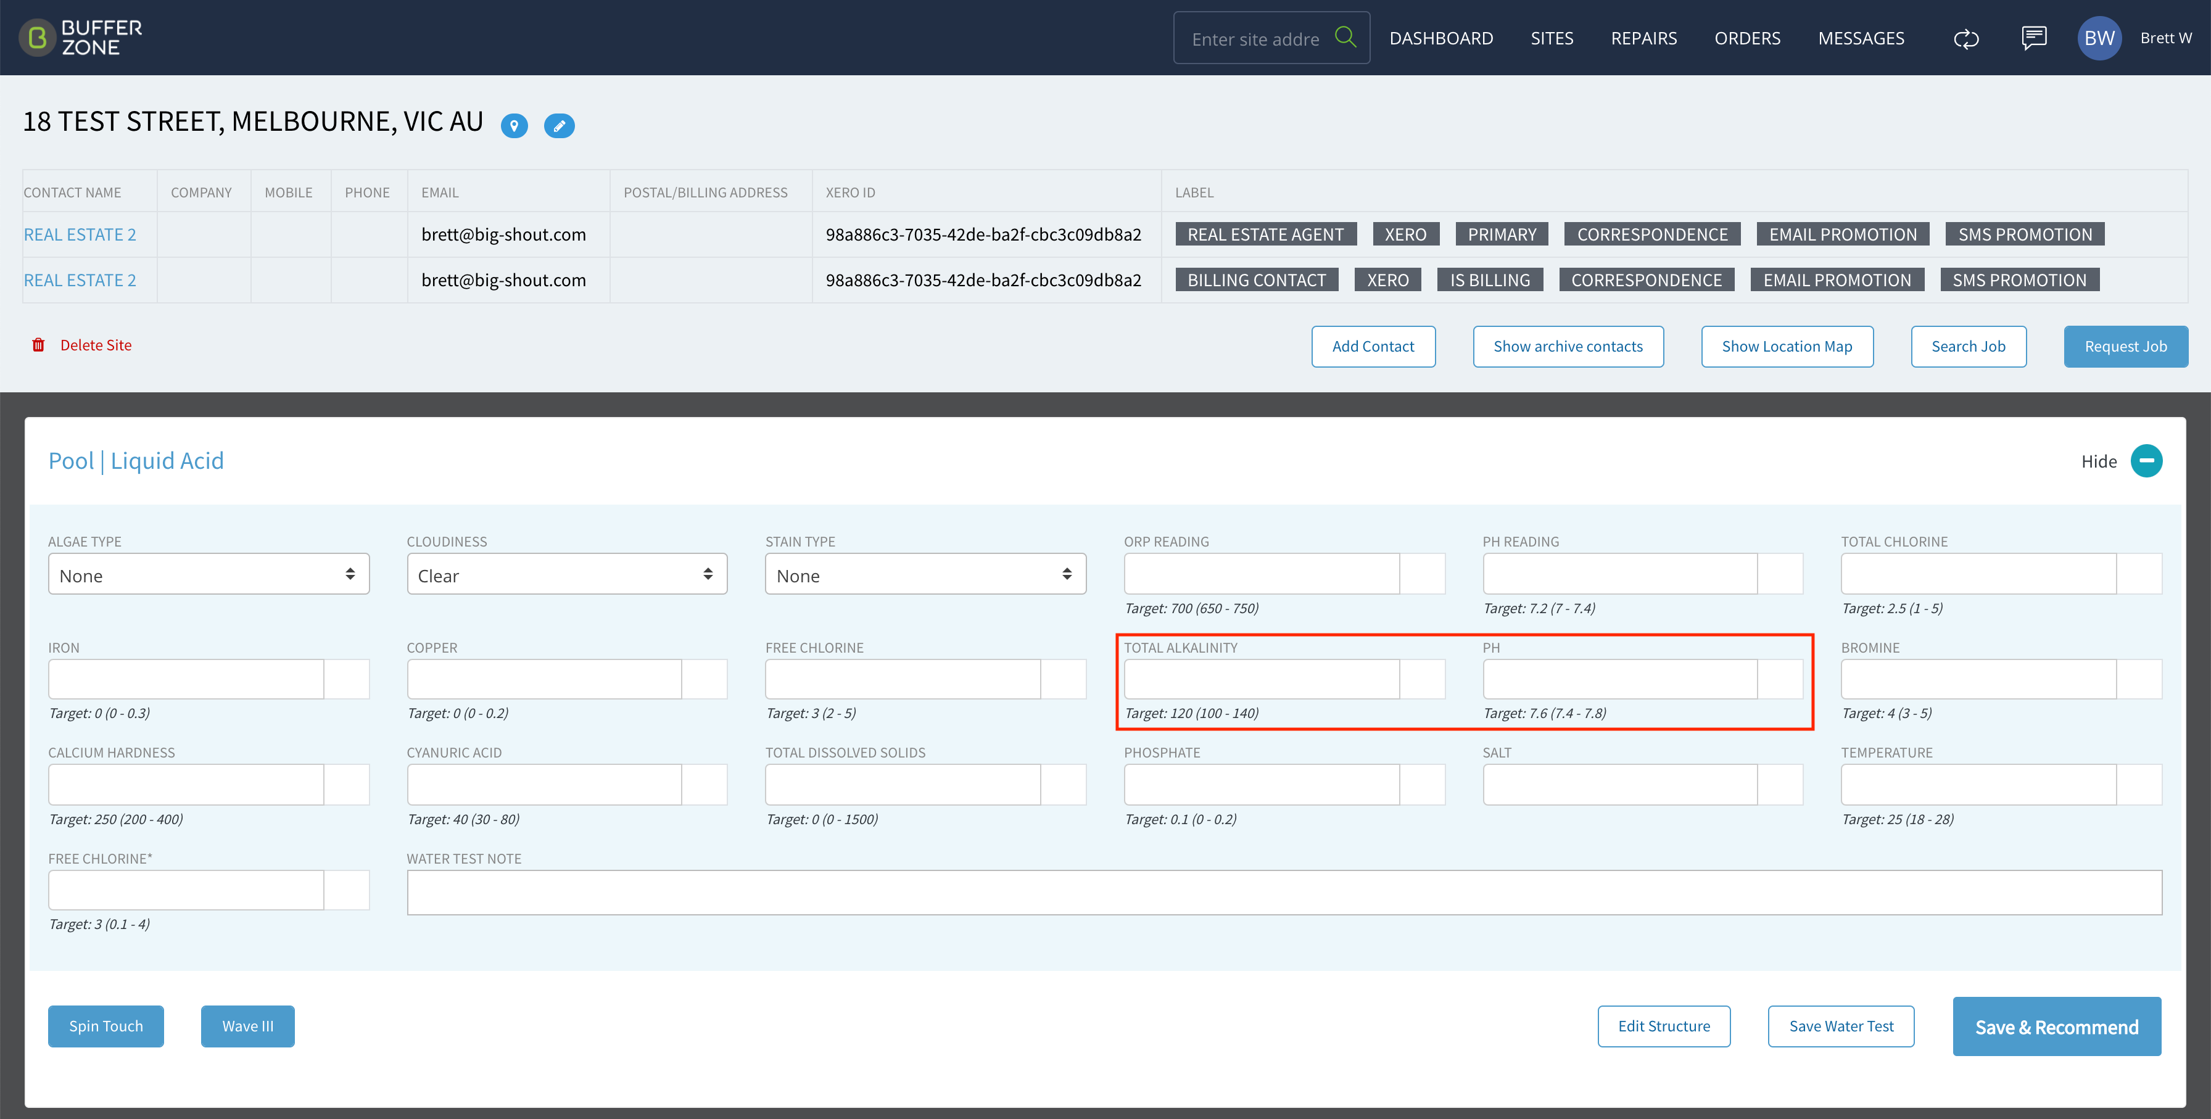Click the BW user avatar
Screen dimensions: 2211x1119
click(x=2099, y=38)
